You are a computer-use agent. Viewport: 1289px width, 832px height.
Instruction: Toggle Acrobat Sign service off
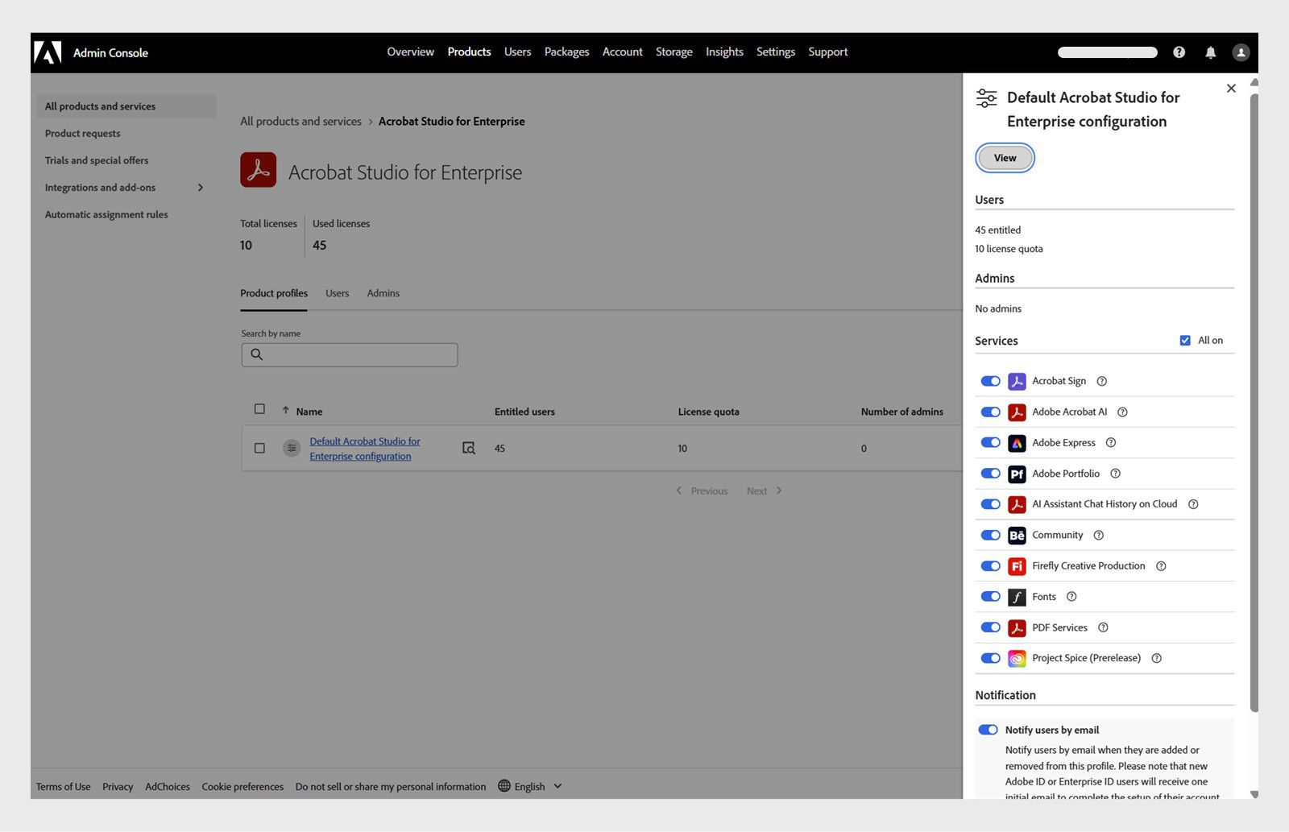(x=990, y=381)
